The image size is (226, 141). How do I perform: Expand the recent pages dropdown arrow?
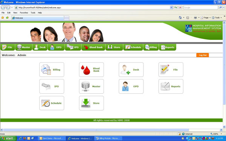pos(12,8)
